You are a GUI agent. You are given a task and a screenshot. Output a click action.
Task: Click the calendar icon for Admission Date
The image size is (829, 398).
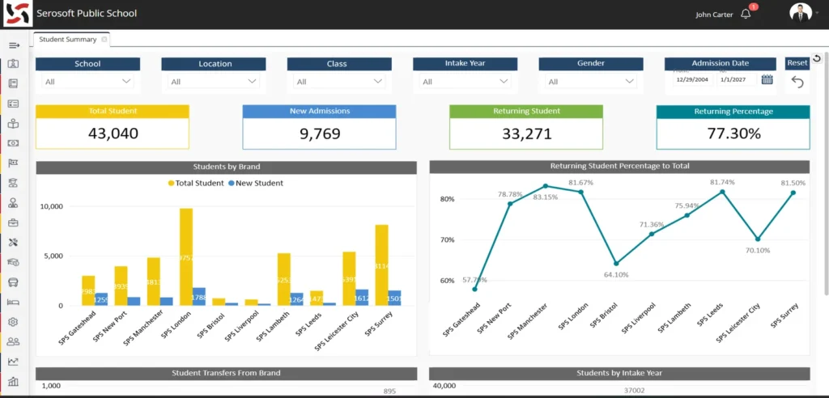coord(767,79)
